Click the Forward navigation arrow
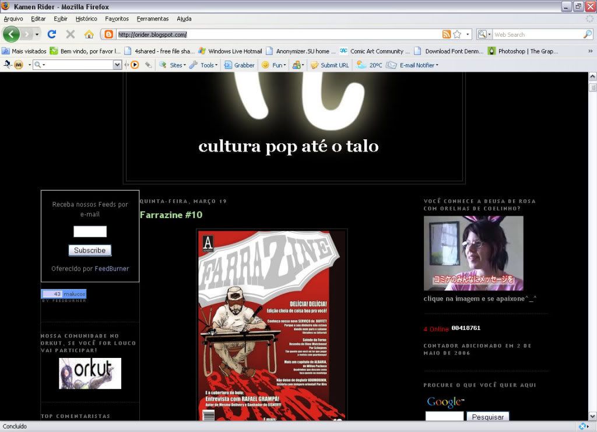This screenshot has height=432, width=597. coord(26,34)
